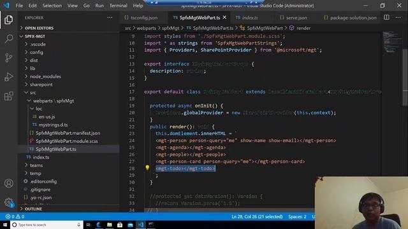Click the errors and warnings status indicator
Screen dimensions: 408x229
[x=15, y=216]
